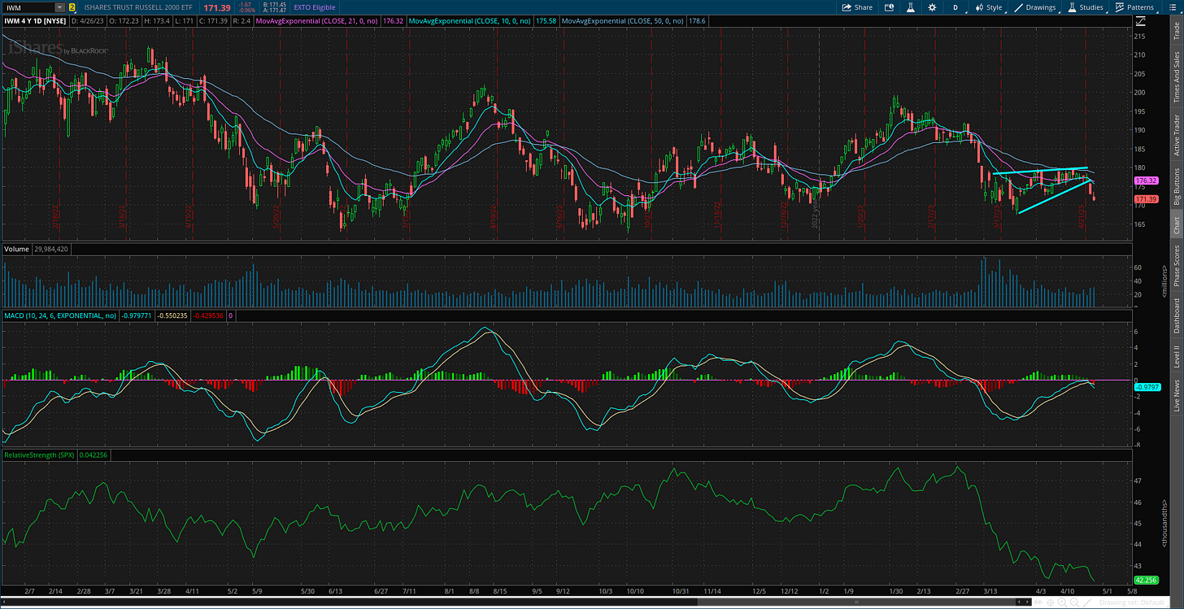Click the yellow number 2 link color badge
Image resolution: width=1184 pixels, height=609 pixels.
tap(72, 7)
